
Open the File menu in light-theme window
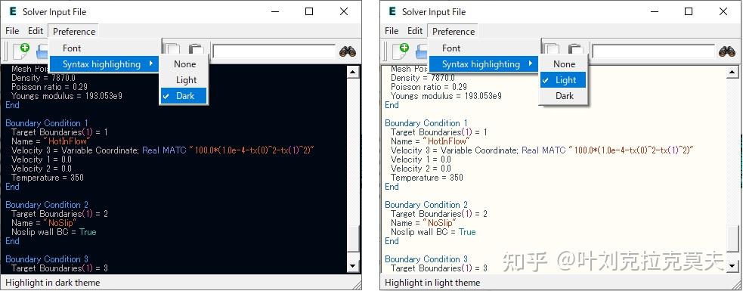click(x=392, y=31)
